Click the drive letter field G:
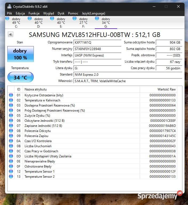Screen dimensions: 188x205 [x=97, y=68]
